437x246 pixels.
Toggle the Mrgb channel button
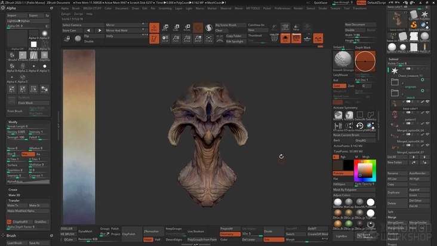click(366, 157)
